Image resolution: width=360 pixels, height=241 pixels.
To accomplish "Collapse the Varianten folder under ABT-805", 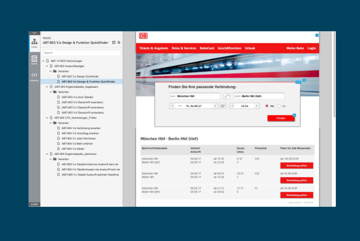I will [50, 159].
